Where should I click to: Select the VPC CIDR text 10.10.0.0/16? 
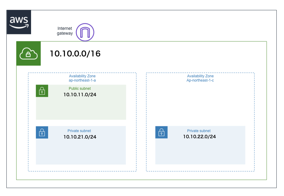(75, 54)
